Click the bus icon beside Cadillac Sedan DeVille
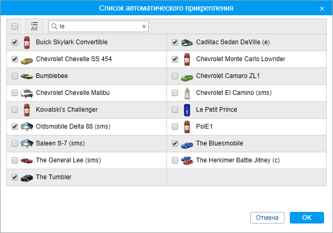Image resolution: width=333 pixels, height=233 pixels. 187,42
